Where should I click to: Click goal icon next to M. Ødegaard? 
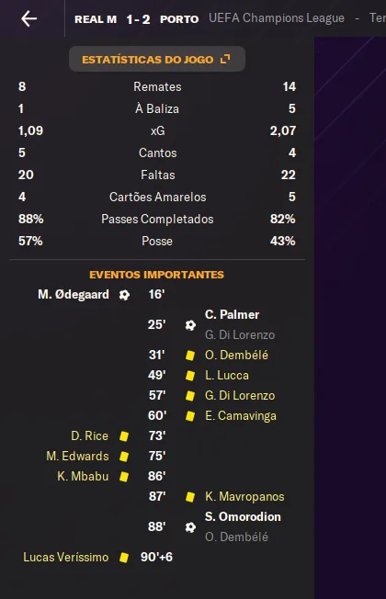point(124,295)
